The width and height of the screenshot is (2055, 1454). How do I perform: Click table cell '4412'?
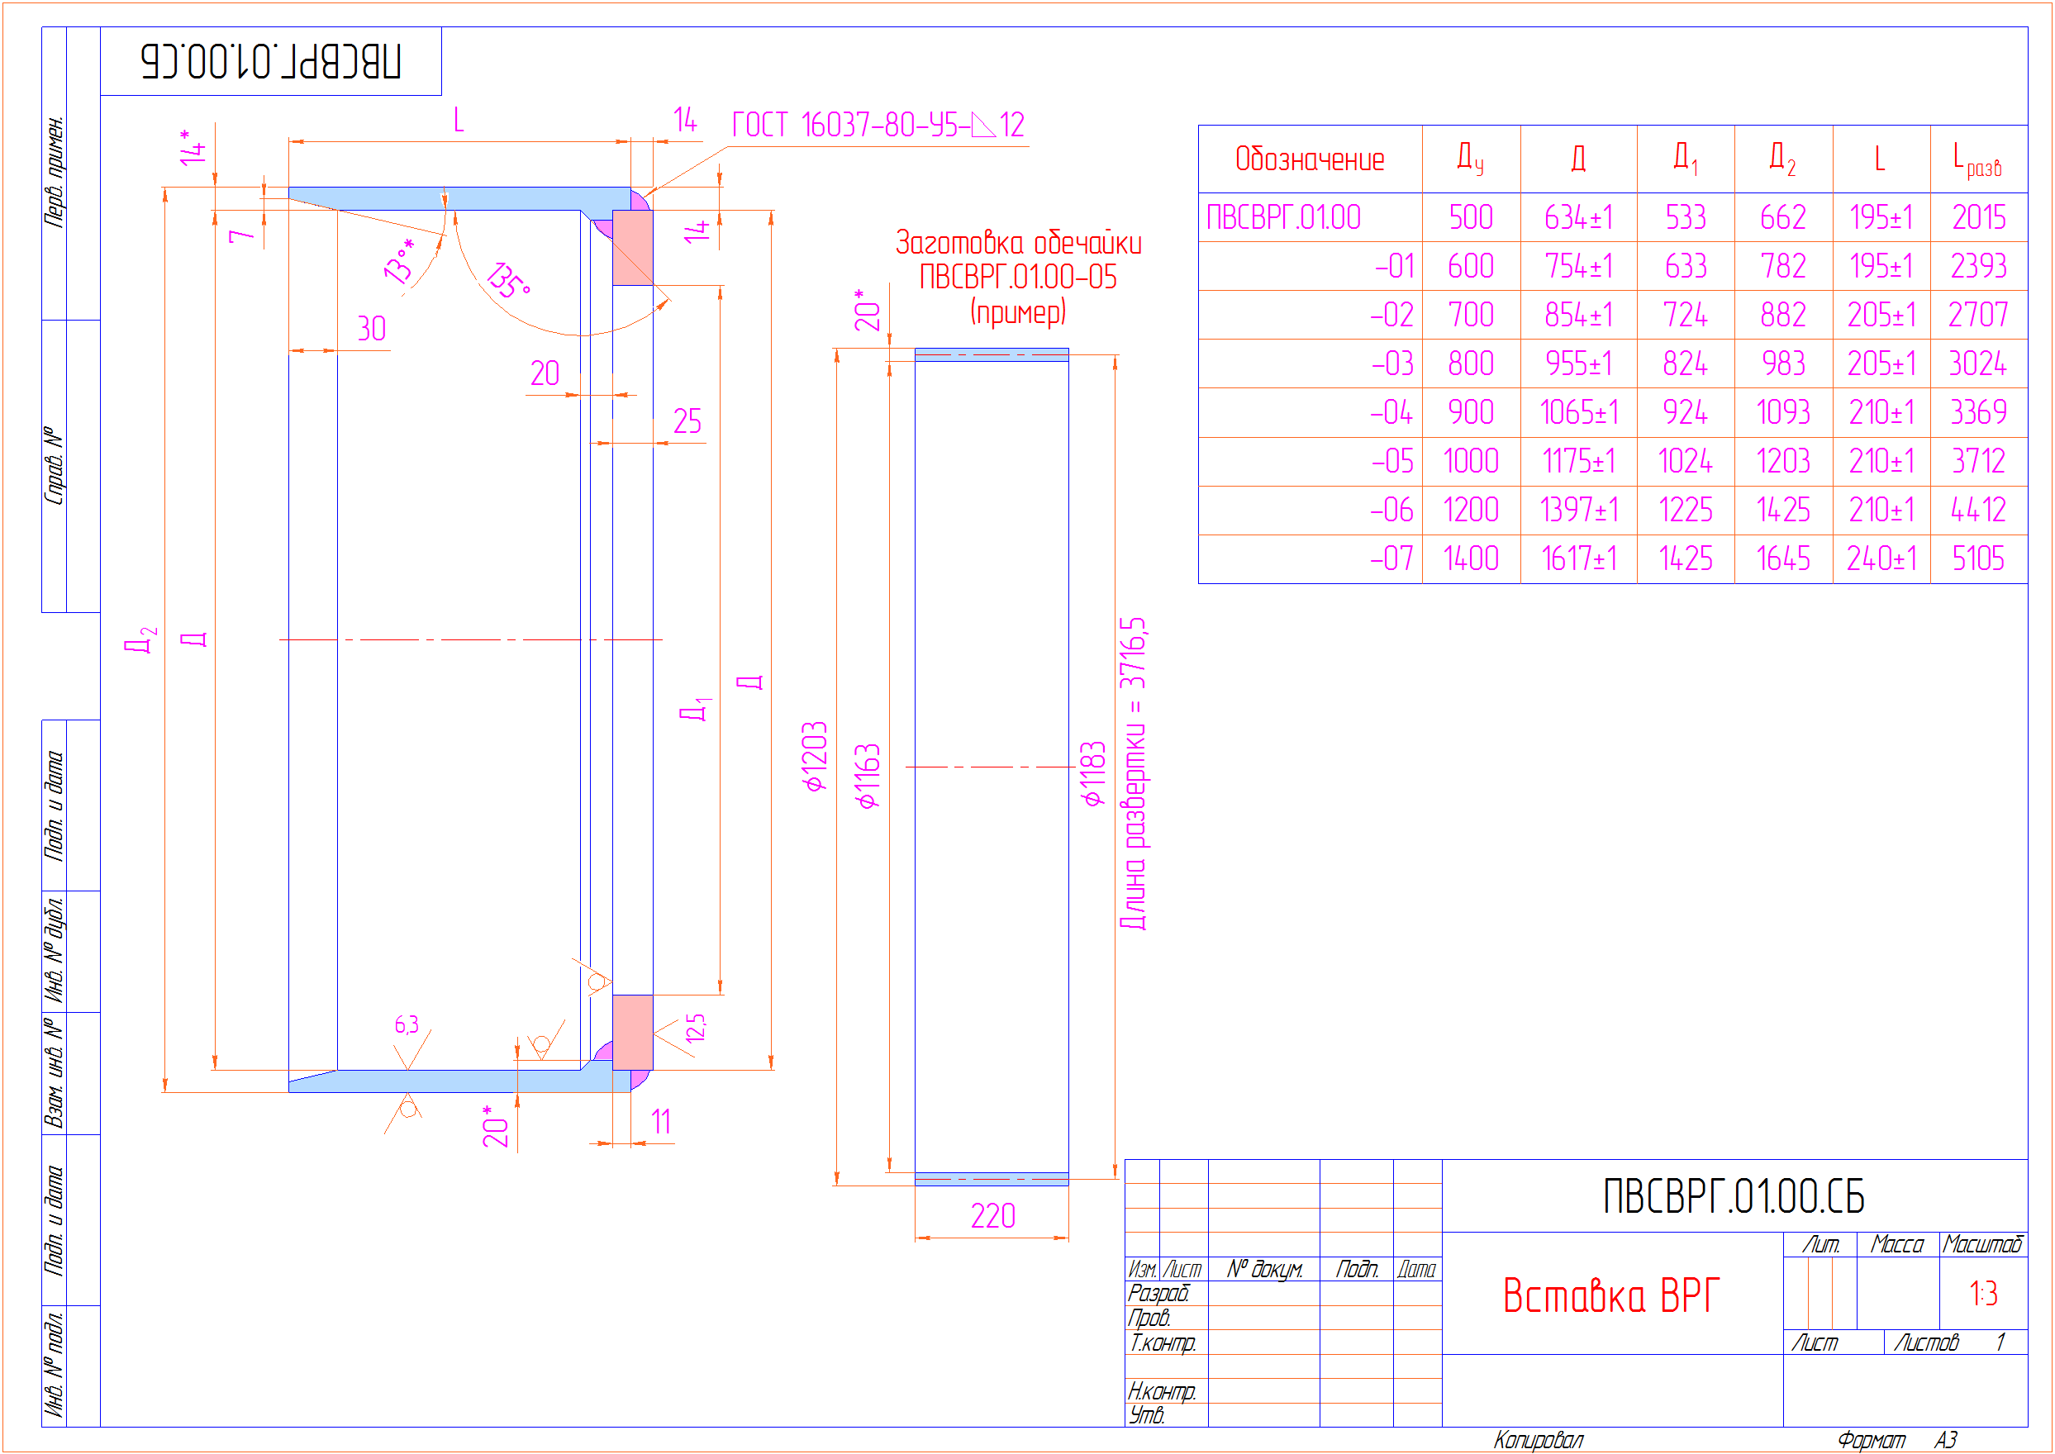pos(1979,511)
